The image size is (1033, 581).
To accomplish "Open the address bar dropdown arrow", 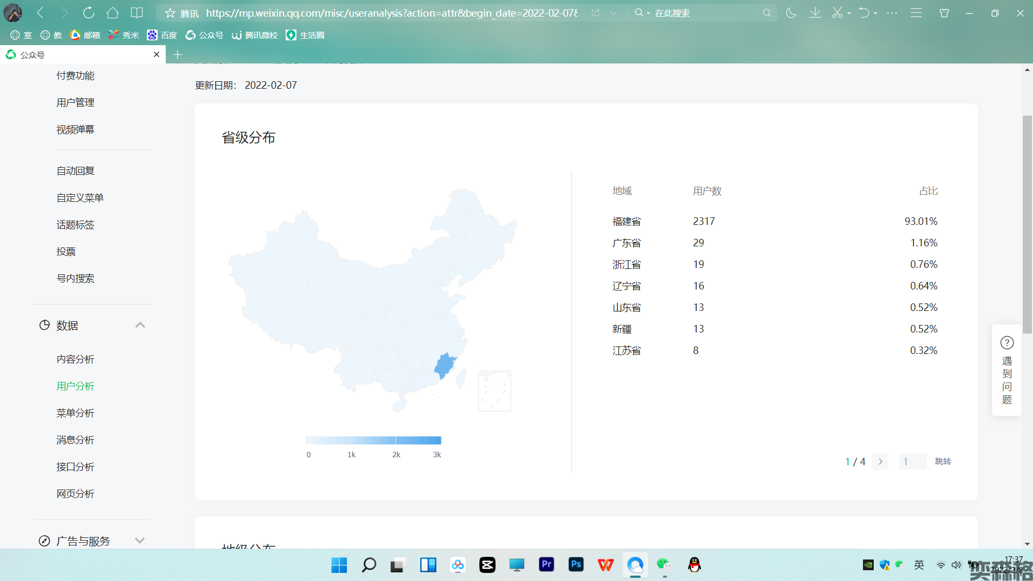I will 613,13.
